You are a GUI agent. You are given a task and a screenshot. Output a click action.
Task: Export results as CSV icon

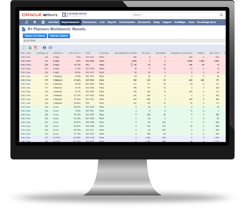point(24,48)
